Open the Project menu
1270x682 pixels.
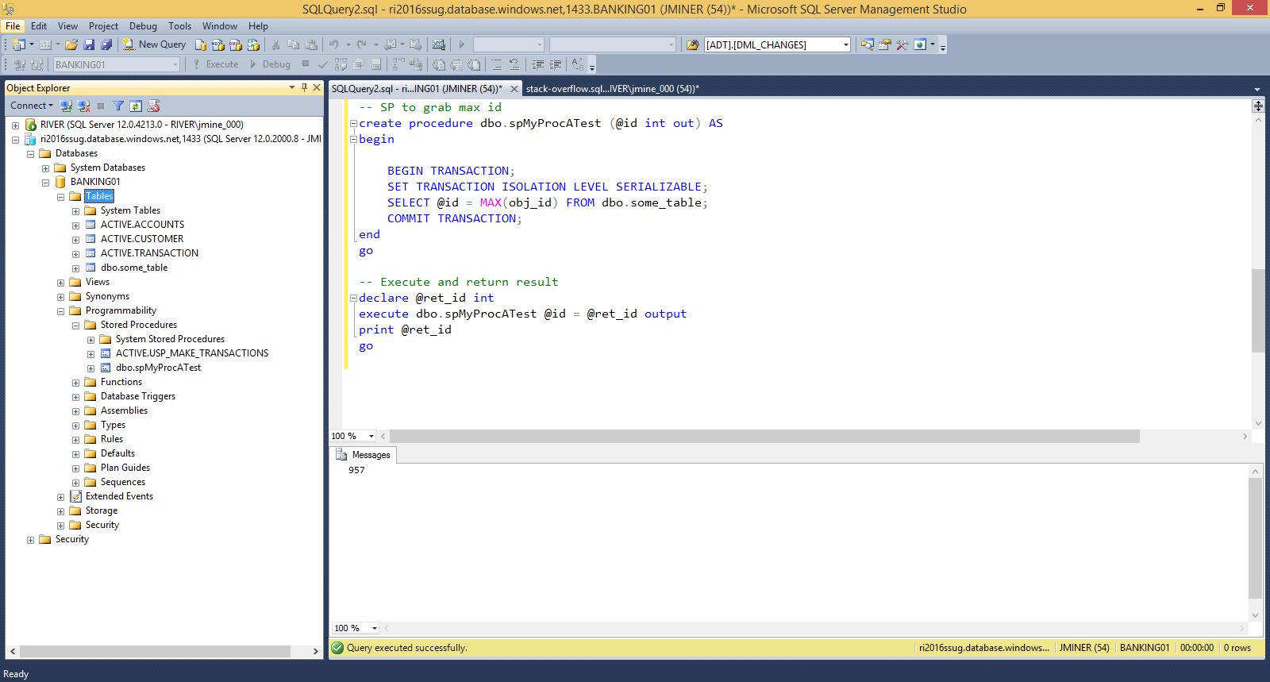click(103, 25)
